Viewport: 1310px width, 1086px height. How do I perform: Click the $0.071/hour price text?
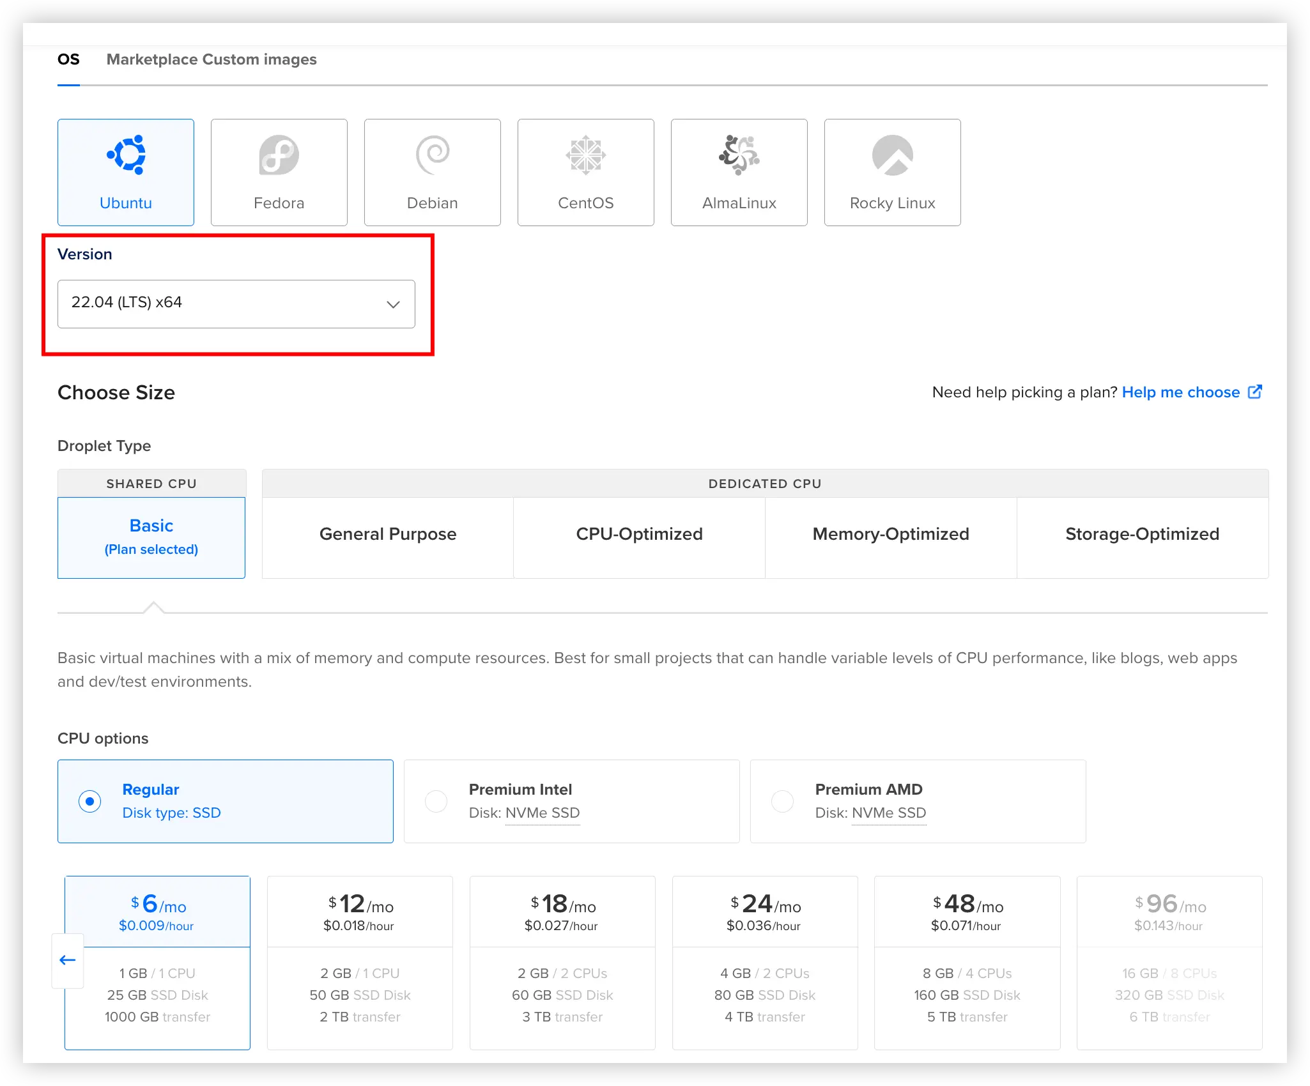(x=966, y=926)
